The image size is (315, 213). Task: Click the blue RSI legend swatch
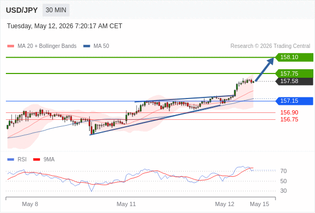point(11,160)
